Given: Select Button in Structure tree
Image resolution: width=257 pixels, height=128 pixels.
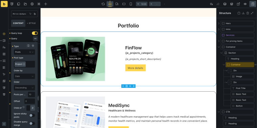Looking at the screenshot, I should 242,106.
